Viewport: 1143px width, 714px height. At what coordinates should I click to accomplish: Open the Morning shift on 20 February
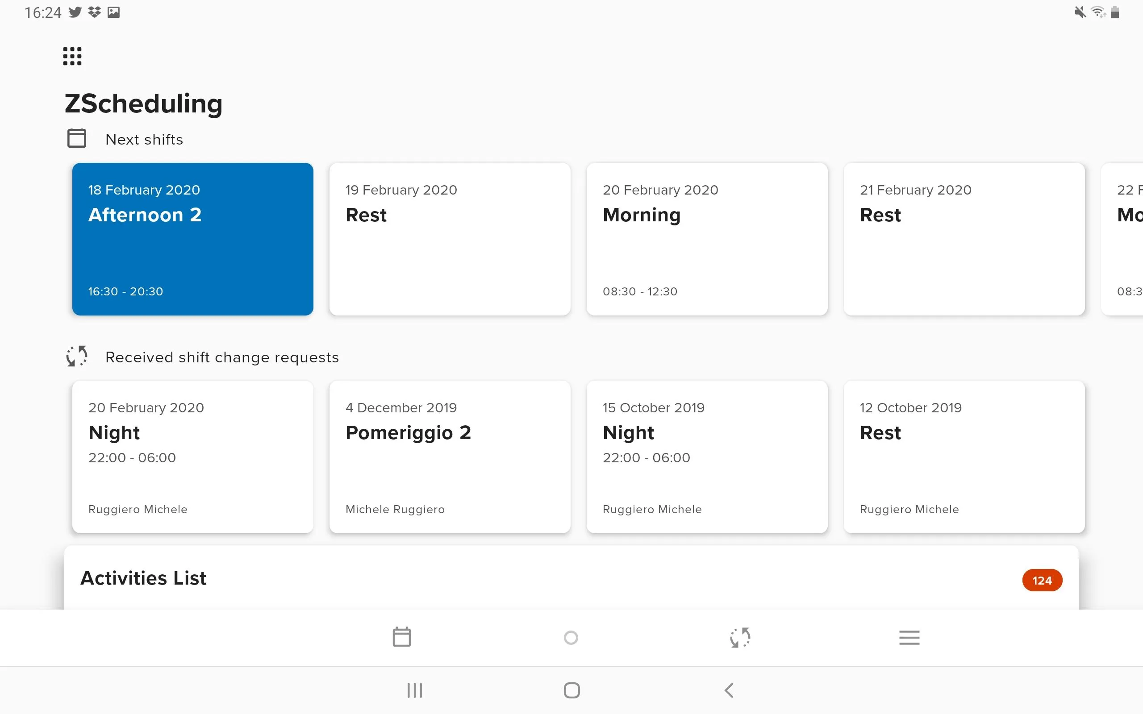point(707,239)
